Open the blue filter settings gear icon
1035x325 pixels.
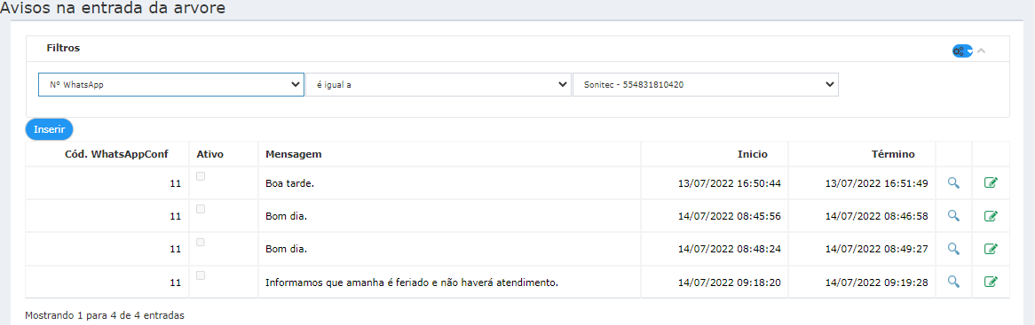coord(962,50)
